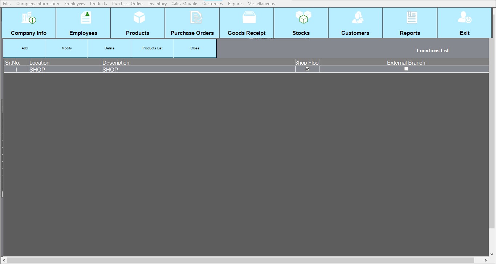Open the Sales Module menu
496x264 pixels.
[x=184, y=4]
